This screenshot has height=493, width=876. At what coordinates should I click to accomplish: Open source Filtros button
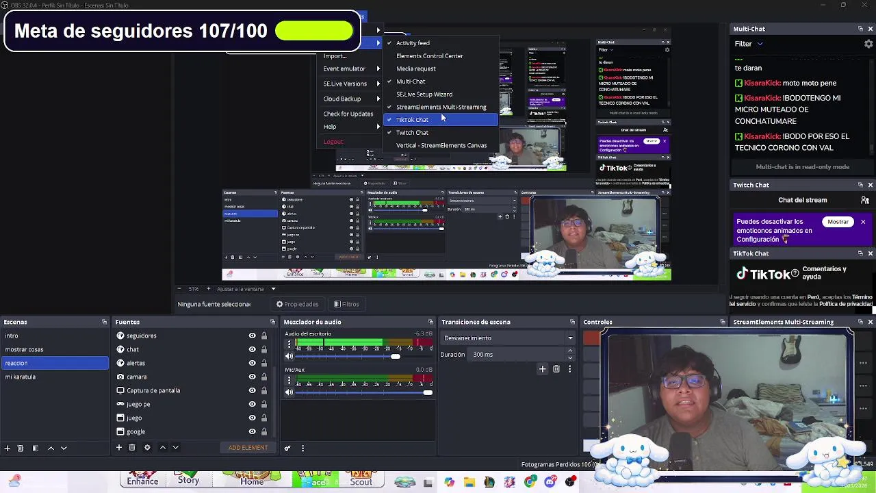pyautogui.click(x=346, y=304)
